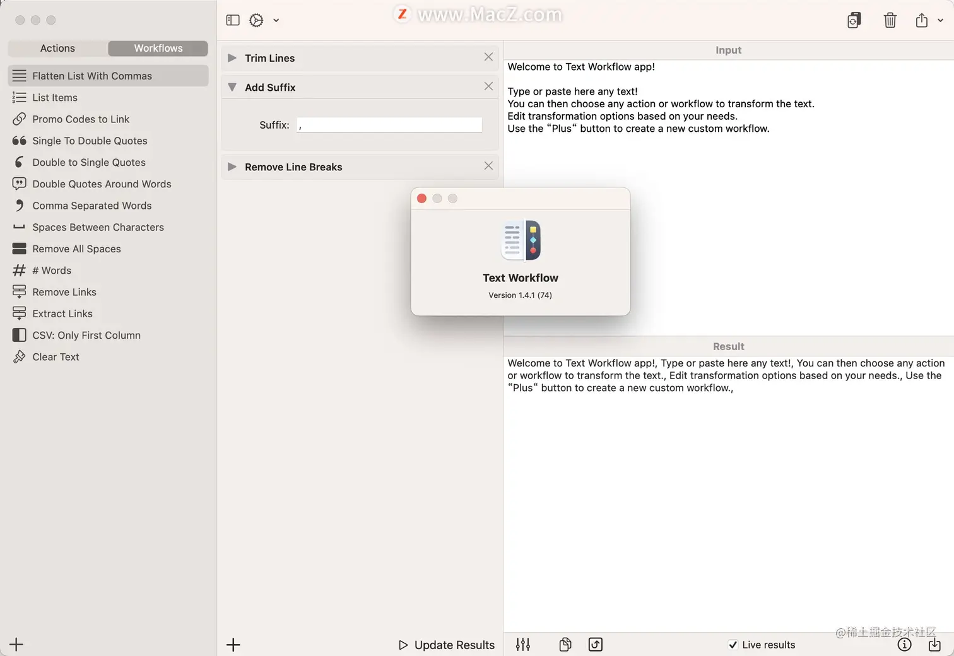Click the Suffix input field

tap(389, 125)
